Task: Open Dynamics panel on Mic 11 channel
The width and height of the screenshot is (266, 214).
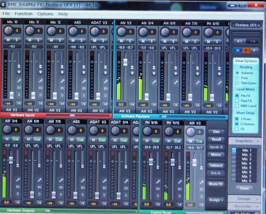Action: (40, 95)
